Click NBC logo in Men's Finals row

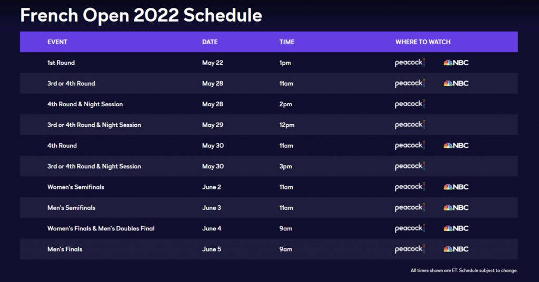click(x=456, y=249)
